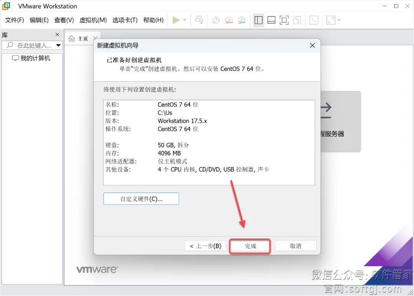
Task: Close the 新建虚拟机向导 dialog
Action: click(x=312, y=45)
